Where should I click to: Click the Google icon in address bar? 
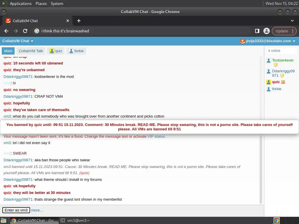tap(37, 31)
